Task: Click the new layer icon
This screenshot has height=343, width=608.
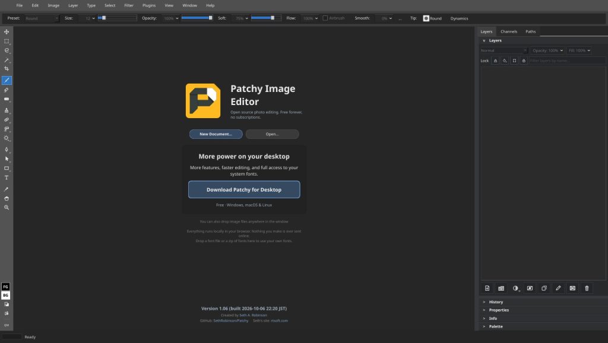Action: pos(487,288)
